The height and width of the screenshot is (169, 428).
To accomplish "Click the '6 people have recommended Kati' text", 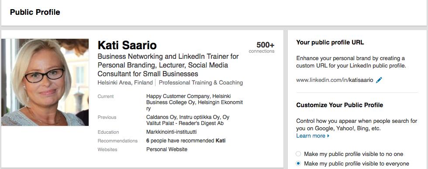I will click(186, 141).
